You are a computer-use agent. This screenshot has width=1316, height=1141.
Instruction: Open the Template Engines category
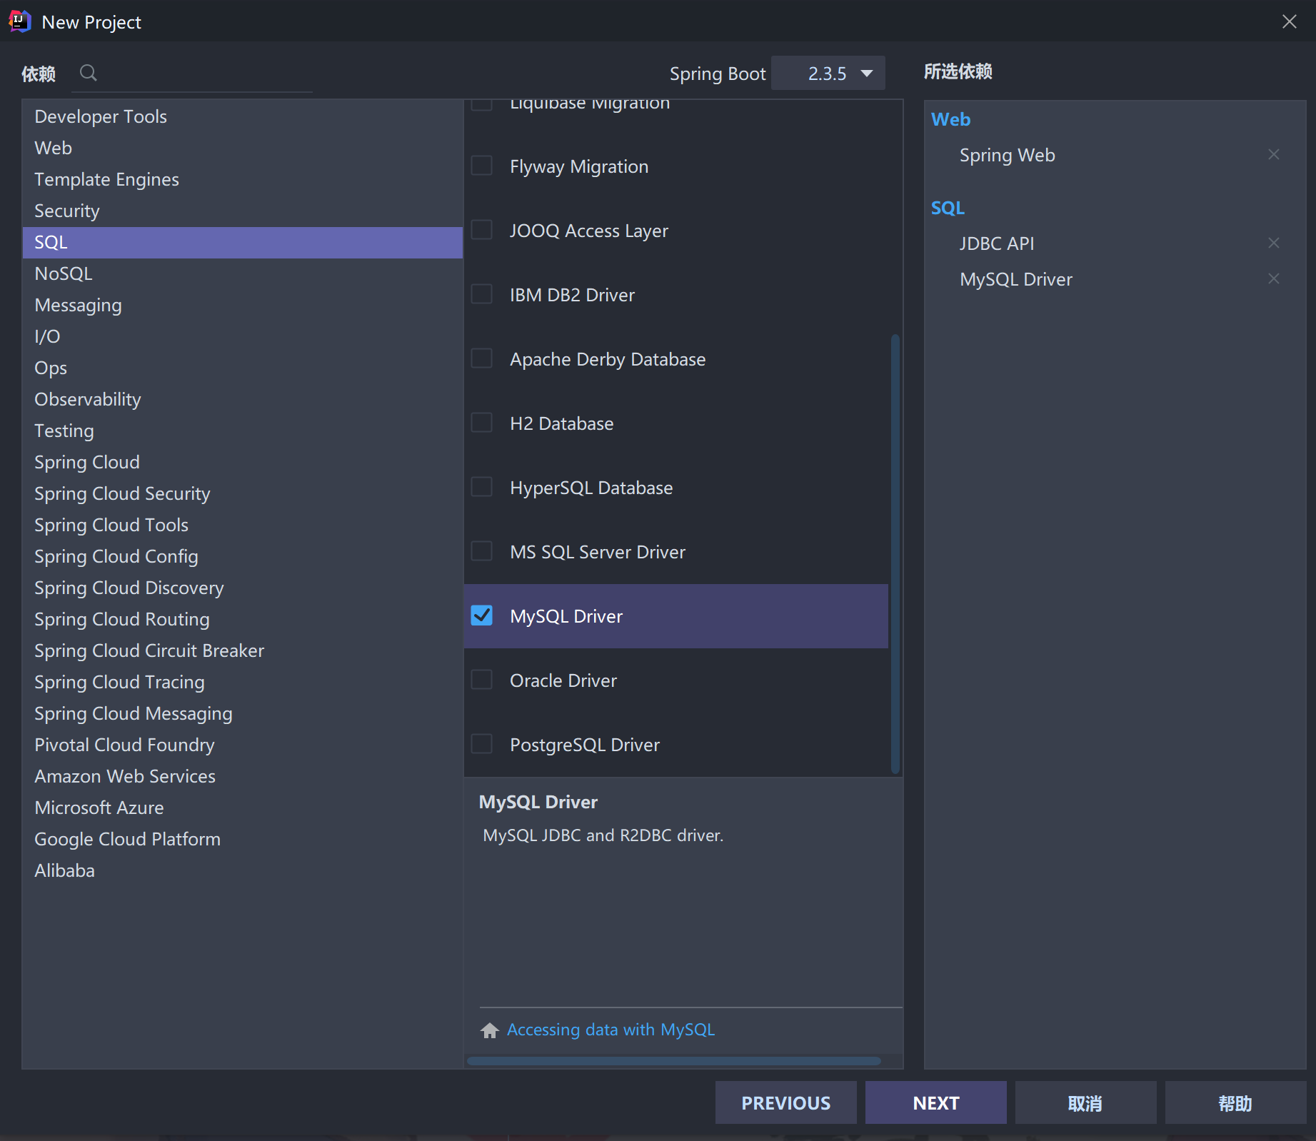[243, 179]
